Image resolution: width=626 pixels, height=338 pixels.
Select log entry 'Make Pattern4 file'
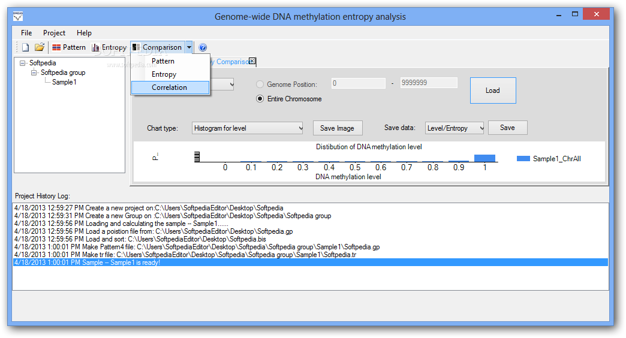pos(310,247)
